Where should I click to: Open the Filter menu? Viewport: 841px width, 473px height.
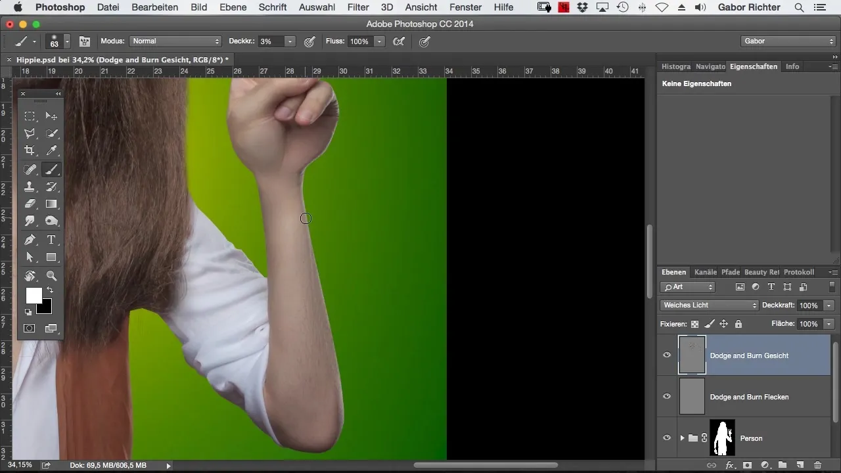point(358,7)
